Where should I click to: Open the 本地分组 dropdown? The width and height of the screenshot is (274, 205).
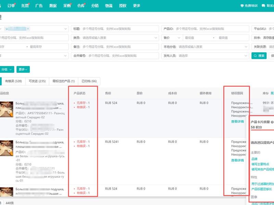tap(205, 47)
